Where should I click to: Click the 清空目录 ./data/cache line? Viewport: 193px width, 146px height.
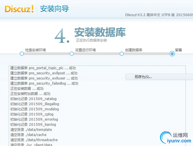pos(29,135)
